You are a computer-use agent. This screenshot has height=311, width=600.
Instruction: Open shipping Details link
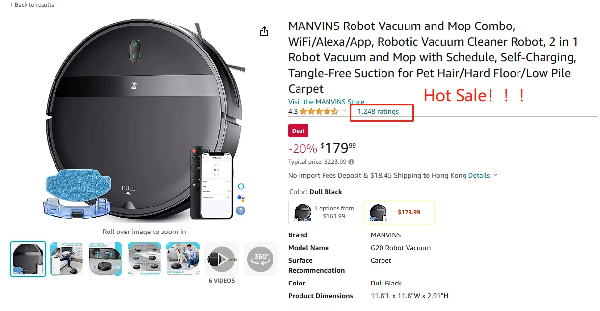coord(479,175)
